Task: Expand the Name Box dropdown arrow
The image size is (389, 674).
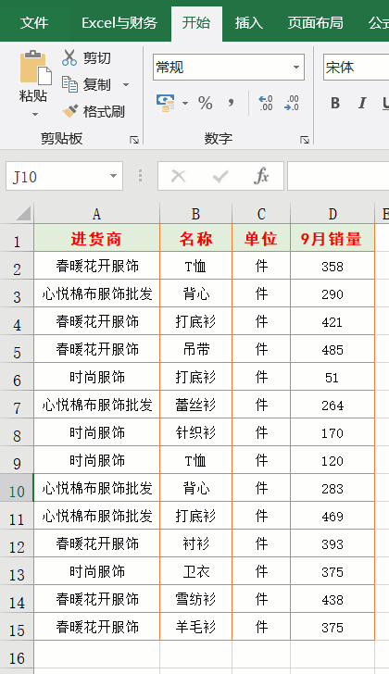Action: (114, 176)
